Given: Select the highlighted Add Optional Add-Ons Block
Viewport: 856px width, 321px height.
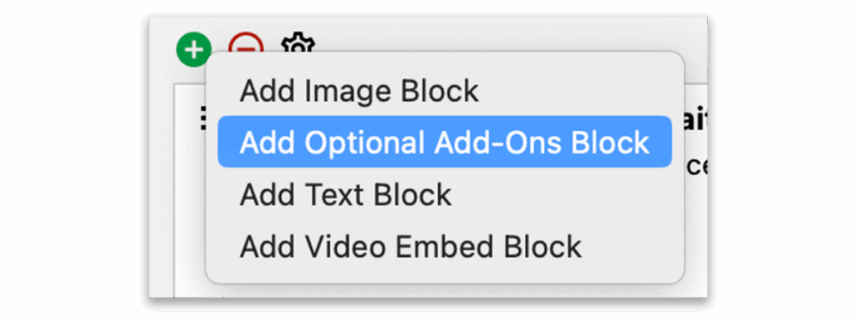Looking at the screenshot, I should point(445,142).
